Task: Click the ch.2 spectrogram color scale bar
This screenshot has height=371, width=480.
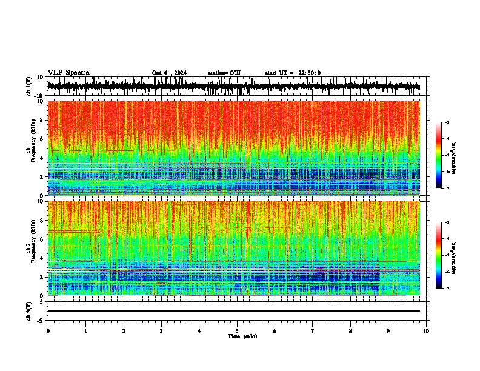Action: [x=439, y=255]
